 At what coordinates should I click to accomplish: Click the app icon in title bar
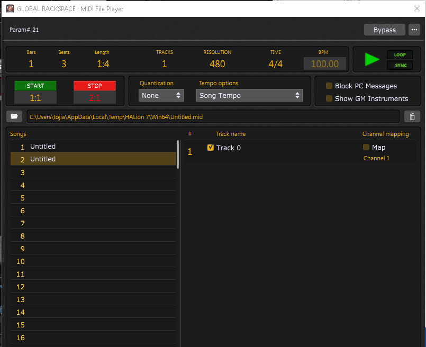pyautogui.click(x=10, y=8)
